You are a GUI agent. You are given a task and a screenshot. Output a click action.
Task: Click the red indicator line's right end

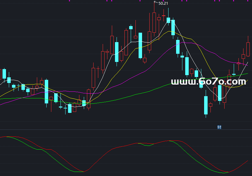pos(248,161)
